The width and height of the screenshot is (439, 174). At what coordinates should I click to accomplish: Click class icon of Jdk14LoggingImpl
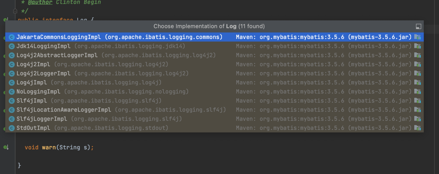click(11, 46)
